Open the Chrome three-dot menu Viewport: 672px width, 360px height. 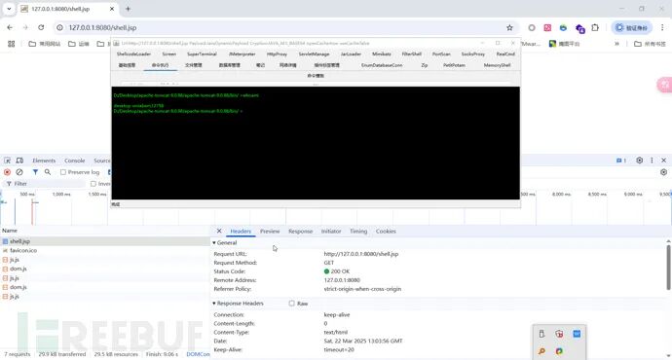(x=662, y=27)
